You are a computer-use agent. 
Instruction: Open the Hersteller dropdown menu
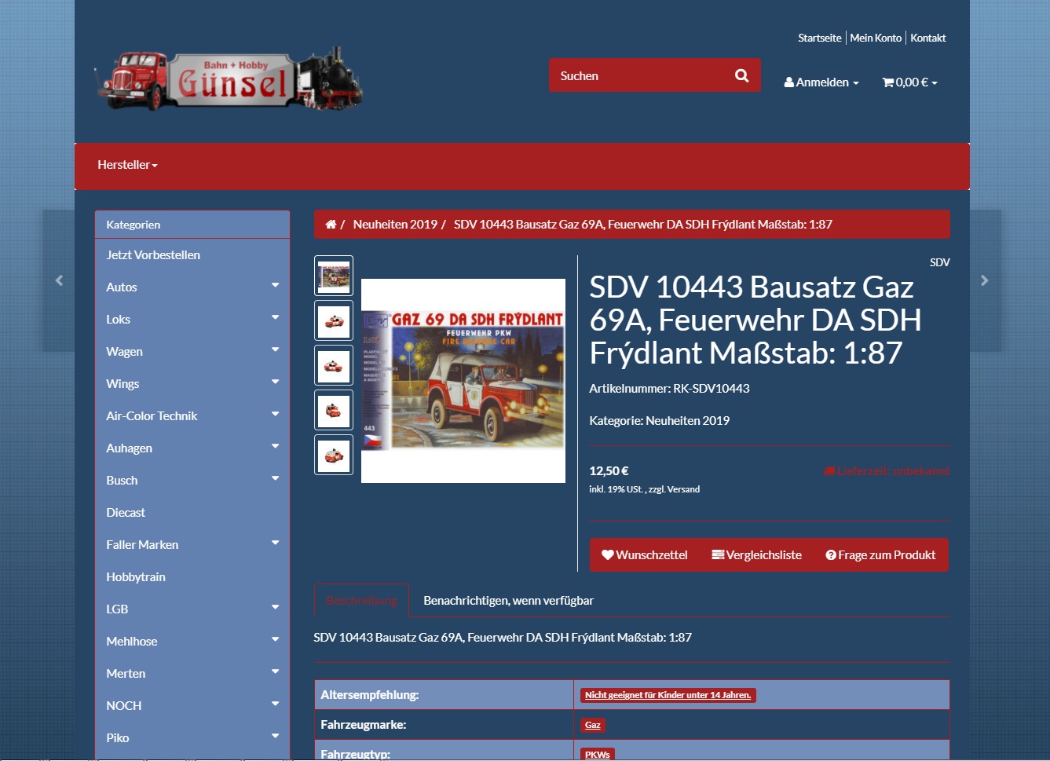[x=127, y=165]
